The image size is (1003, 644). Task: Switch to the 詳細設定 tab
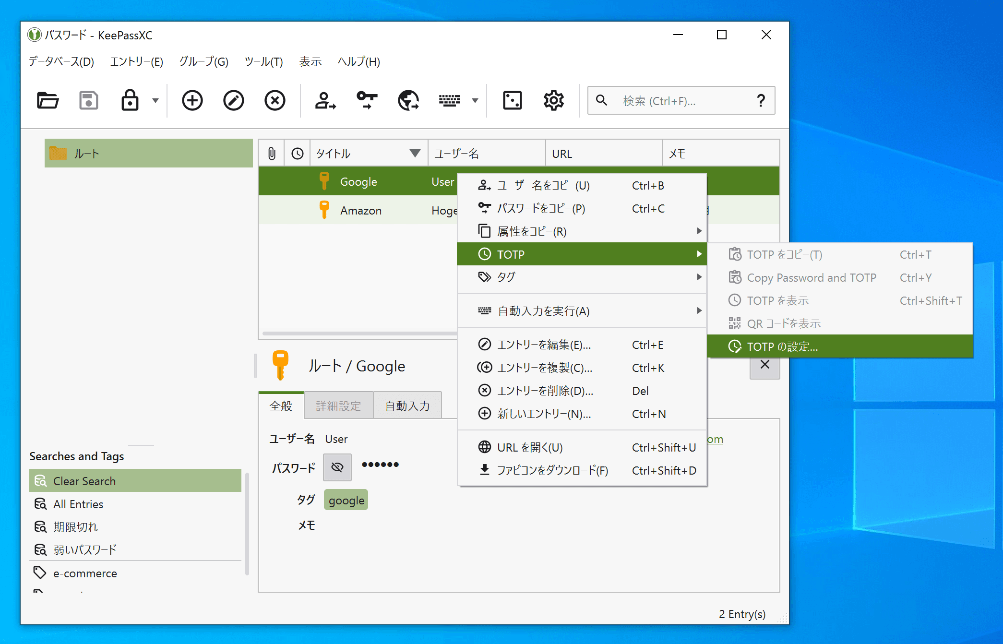(338, 406)
